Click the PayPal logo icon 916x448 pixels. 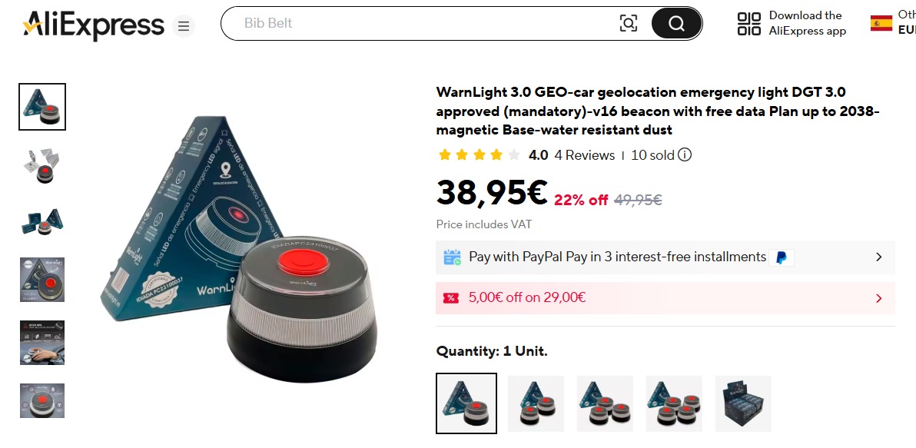click(x=781, y=257)
